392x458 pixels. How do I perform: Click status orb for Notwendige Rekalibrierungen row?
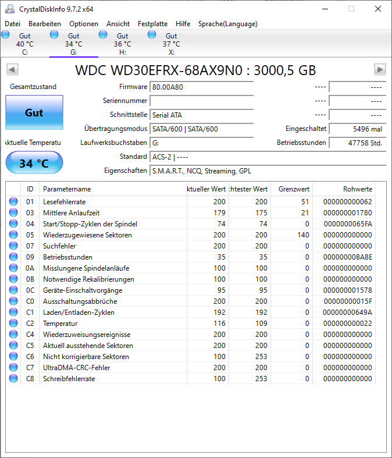pos(13,279)
